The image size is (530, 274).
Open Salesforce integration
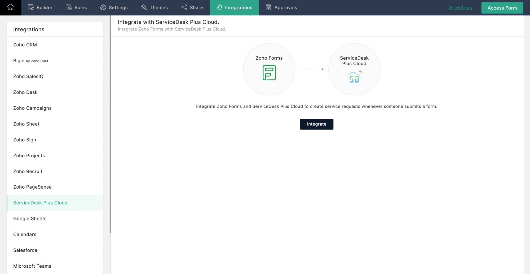click(55, 250)
